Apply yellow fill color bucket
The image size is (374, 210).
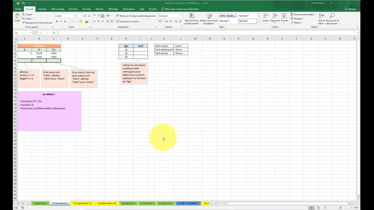pos(81,21)
